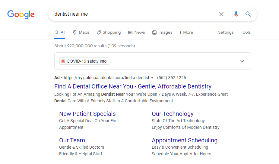
Task: Open the Images tab
Action: click(162, 32)
